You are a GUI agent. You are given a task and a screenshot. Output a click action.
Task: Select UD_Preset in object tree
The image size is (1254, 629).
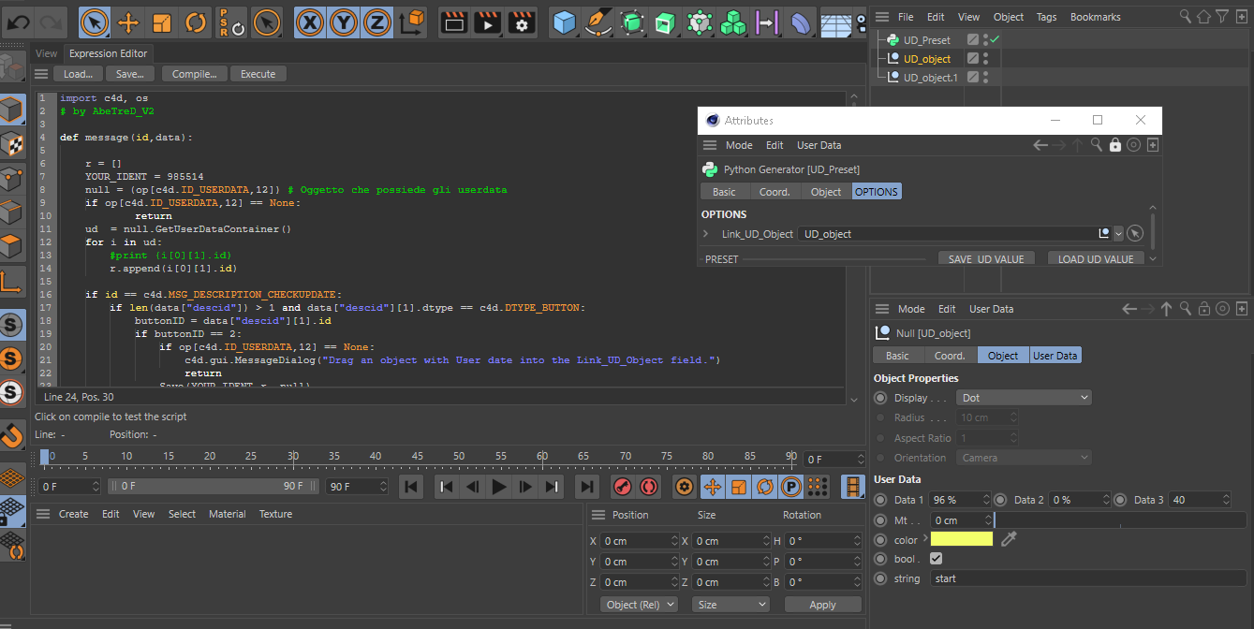point(927,40)
